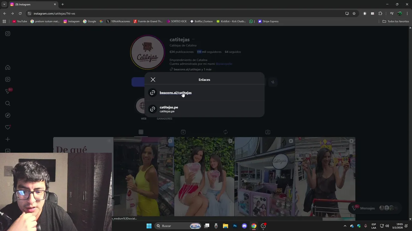
Task: Open the reel with two women holding hearts
Action: 204,177
